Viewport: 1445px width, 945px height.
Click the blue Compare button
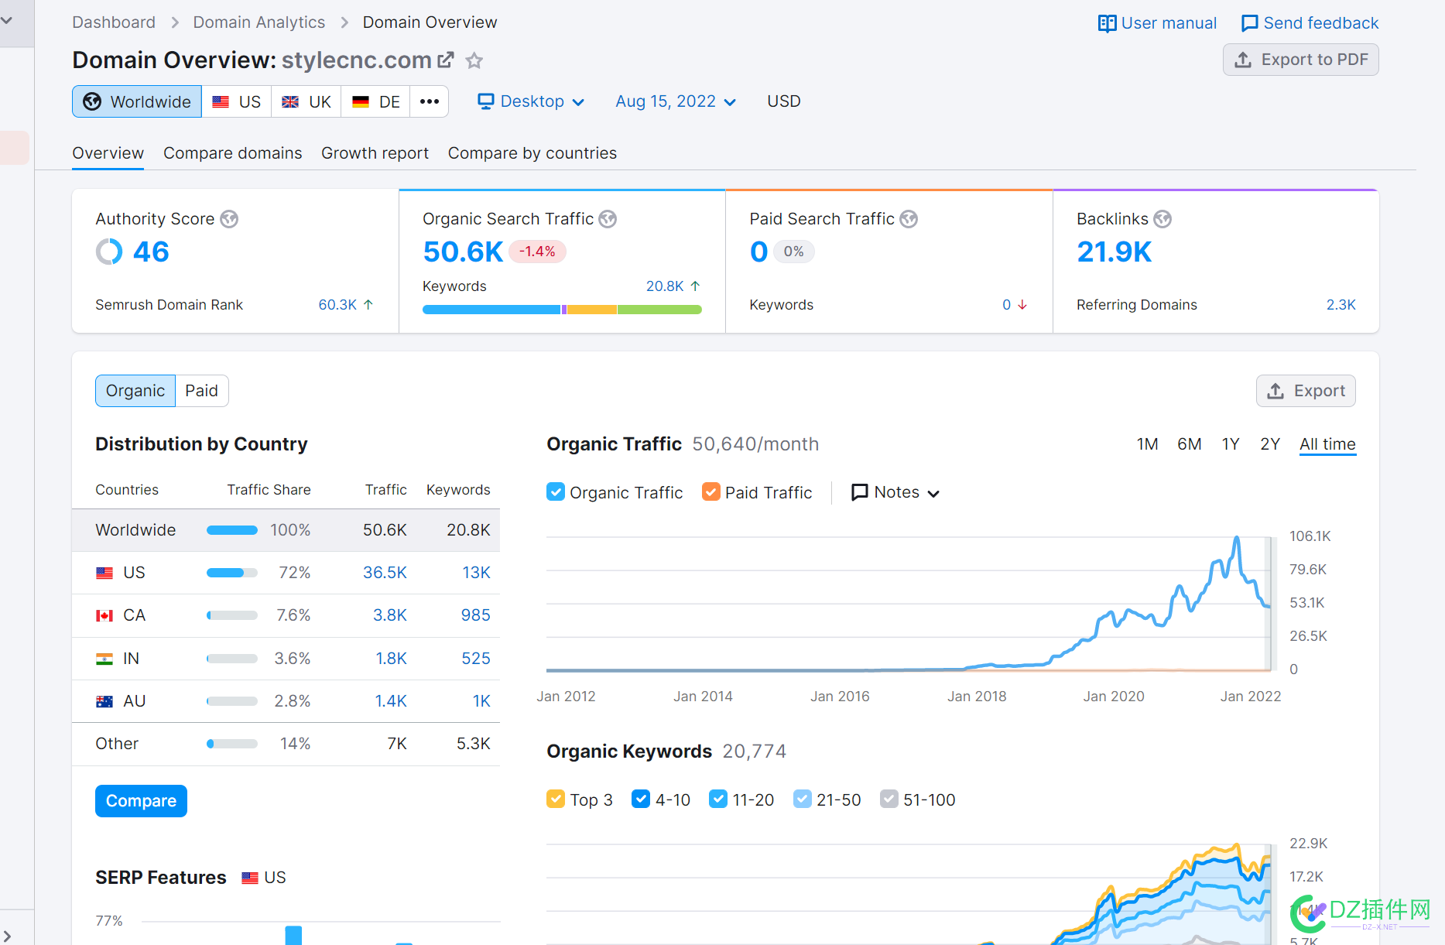[141, 801]
